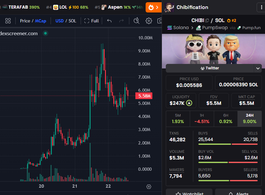Click the buy vol versus sell vol bar
The height and width of the screenshot is (195, 265).
228,162
